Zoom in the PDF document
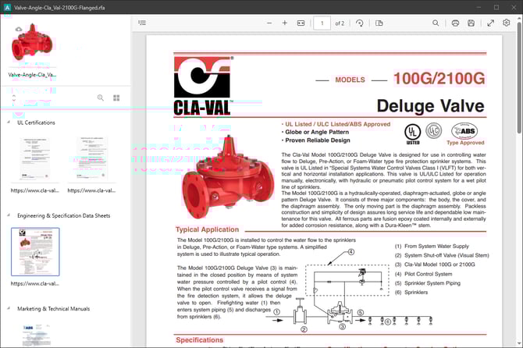The height and width of the screenshot is (348, 523). coord(285,23)
